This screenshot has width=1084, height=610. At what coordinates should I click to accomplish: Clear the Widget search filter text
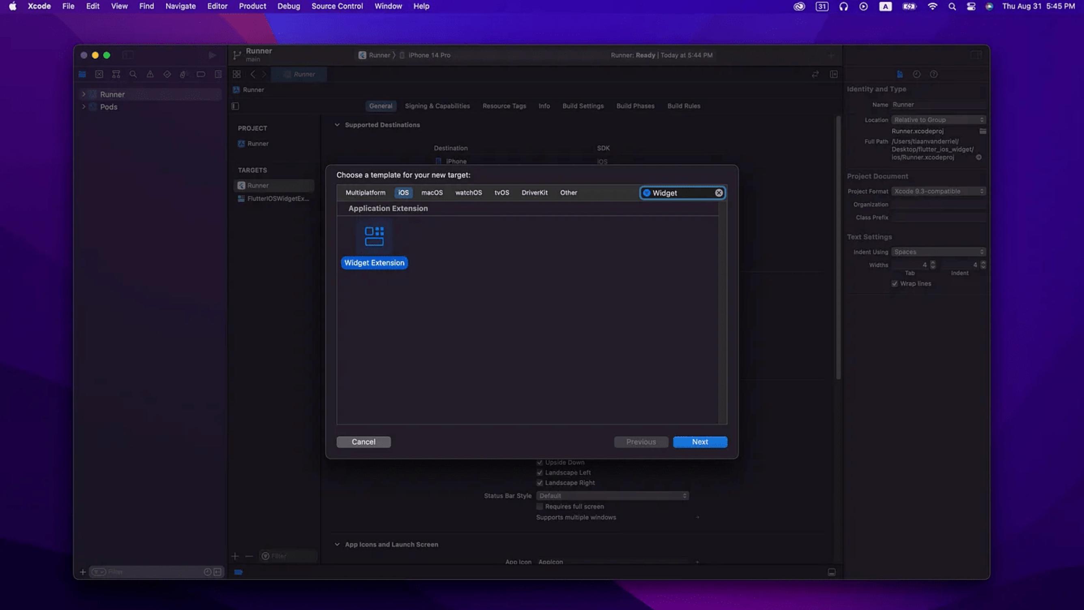pos(719,193)
